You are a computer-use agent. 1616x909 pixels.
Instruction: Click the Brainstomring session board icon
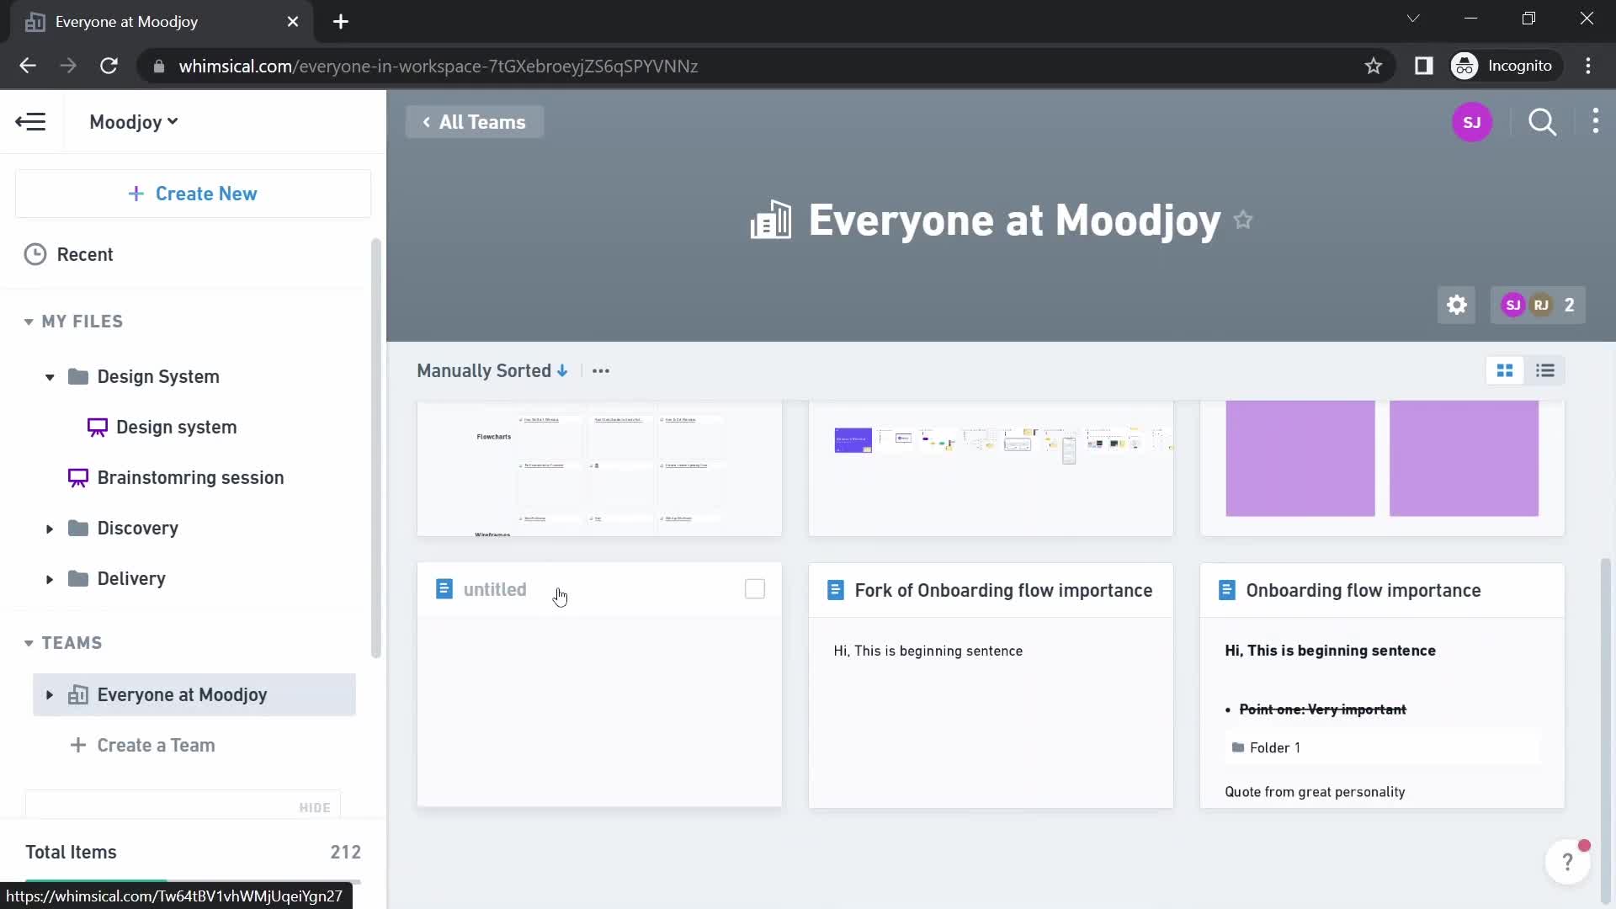point(77,478)
